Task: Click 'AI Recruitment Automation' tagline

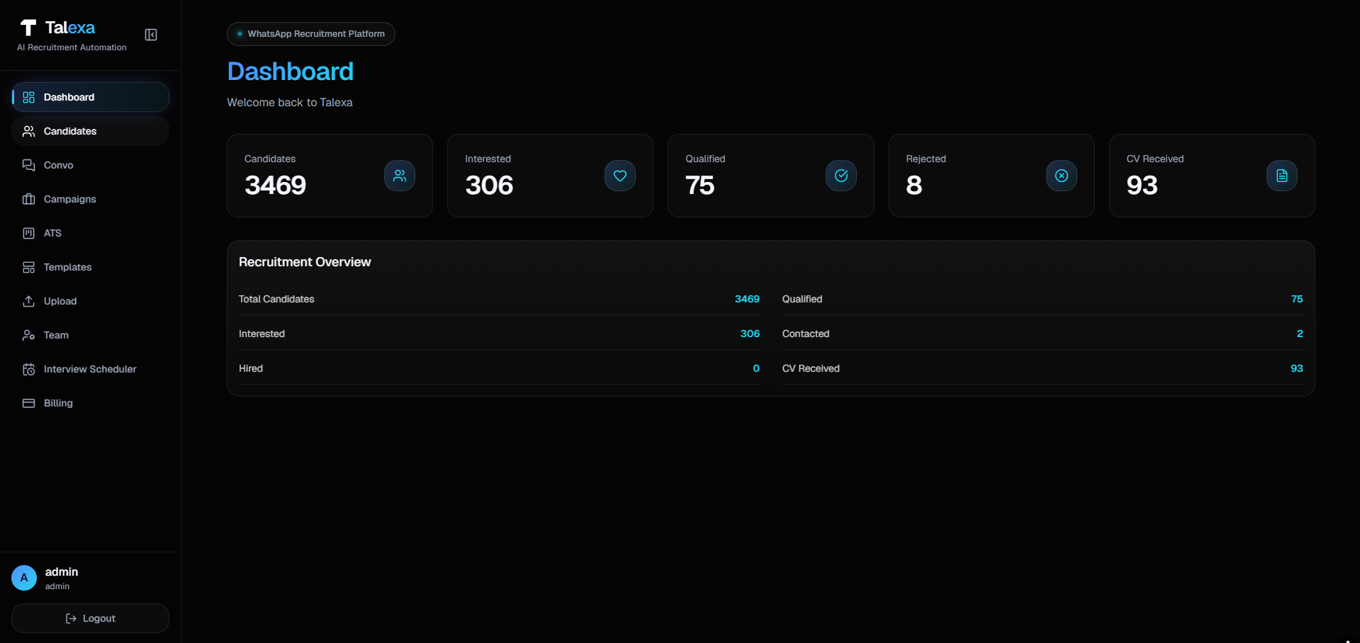Action: click(x=72, y=47)
